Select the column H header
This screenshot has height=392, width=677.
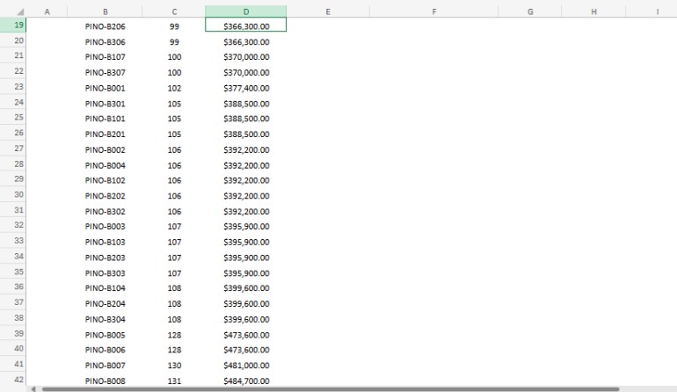point(593,11)
